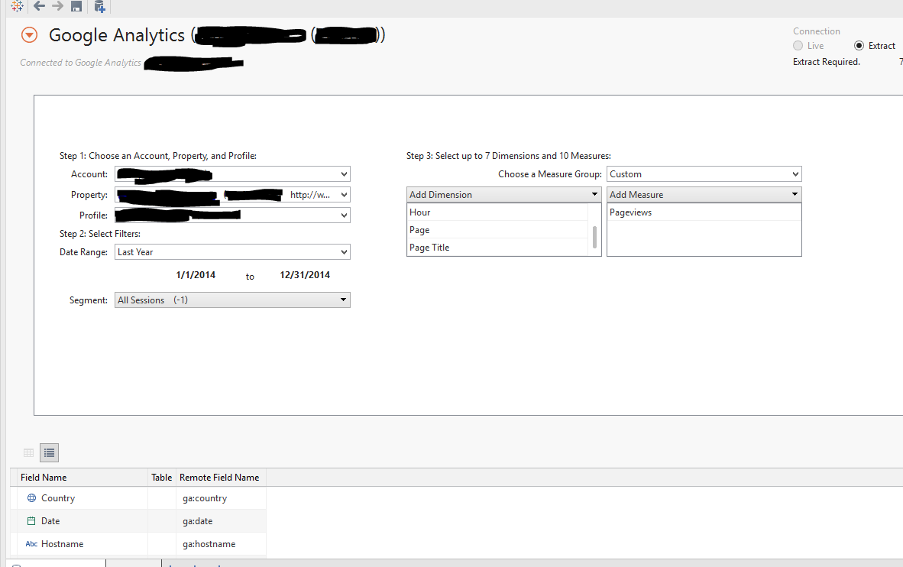Select the Page dimension in the list

tap(497, 230)
